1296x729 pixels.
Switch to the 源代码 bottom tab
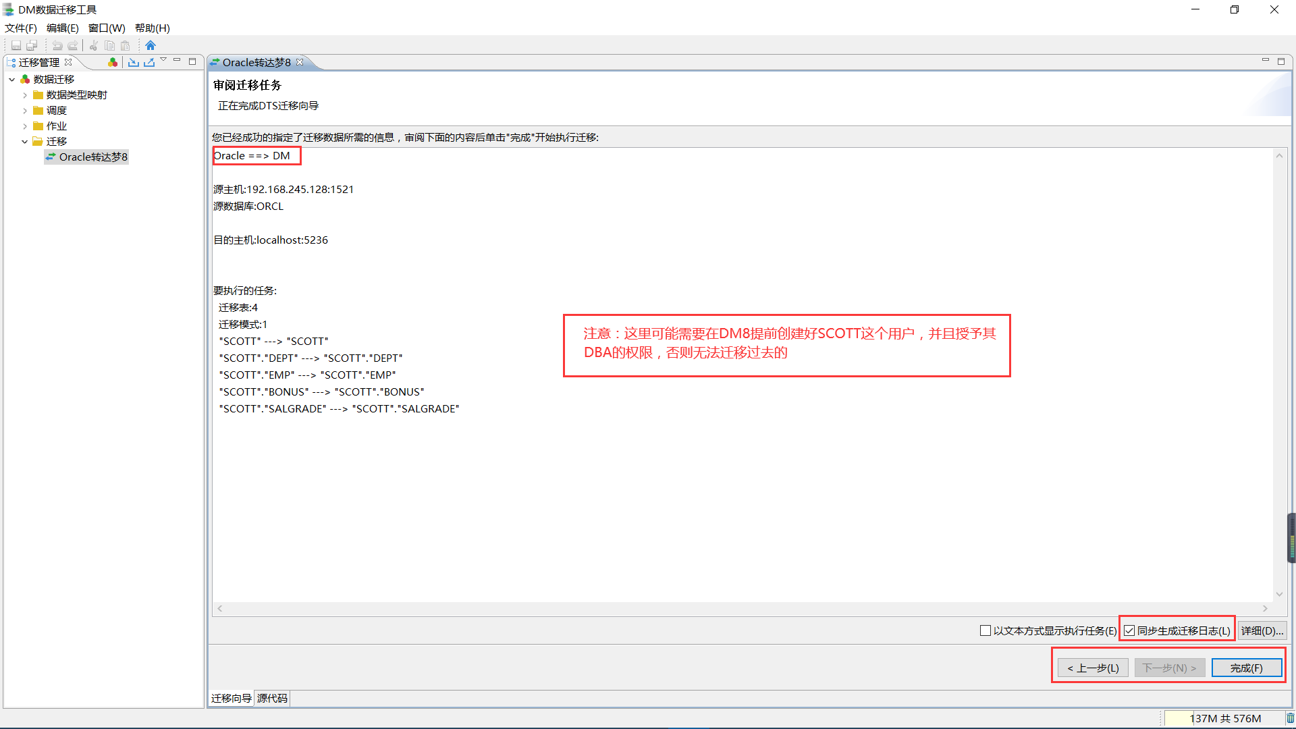click(x=272, y=698)
